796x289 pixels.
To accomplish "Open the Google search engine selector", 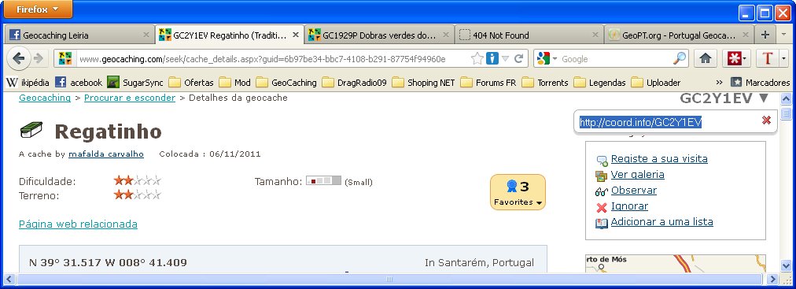I will click(547, 59).
